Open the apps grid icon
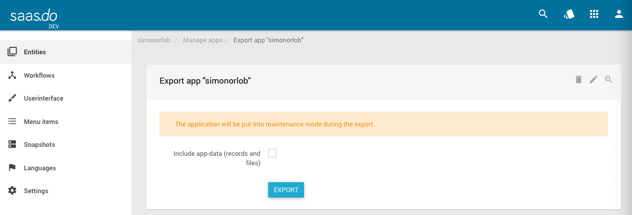 (594, 14)
